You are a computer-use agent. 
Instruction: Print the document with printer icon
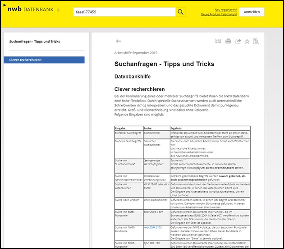[x=228, y=41]
